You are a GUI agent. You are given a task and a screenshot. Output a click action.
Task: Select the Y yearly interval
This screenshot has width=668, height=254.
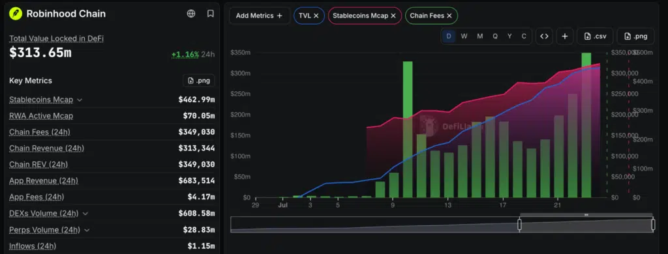(509, 36)
